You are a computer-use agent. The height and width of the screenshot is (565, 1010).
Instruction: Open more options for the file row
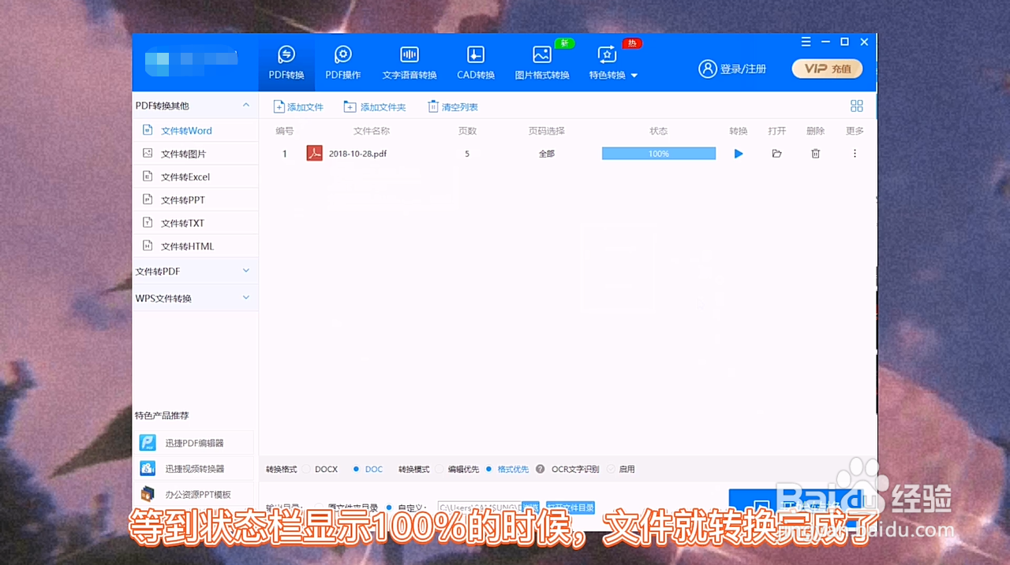tap(855, 154)
